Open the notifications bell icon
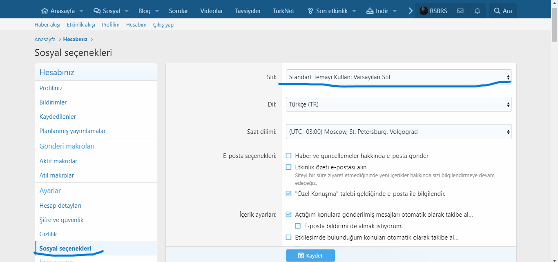Viewport: 558px width, 262px height. [x=477, y=11]
